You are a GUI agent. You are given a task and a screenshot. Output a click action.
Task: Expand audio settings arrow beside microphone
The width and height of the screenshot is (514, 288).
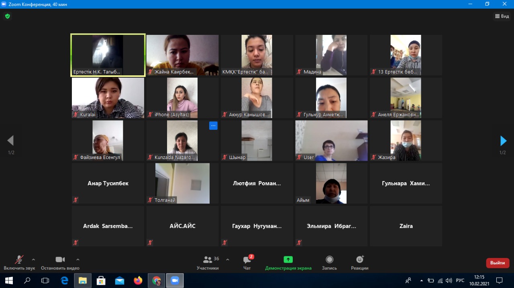point(33,260)
